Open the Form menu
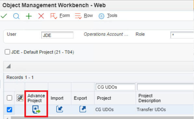 (65, 16)
